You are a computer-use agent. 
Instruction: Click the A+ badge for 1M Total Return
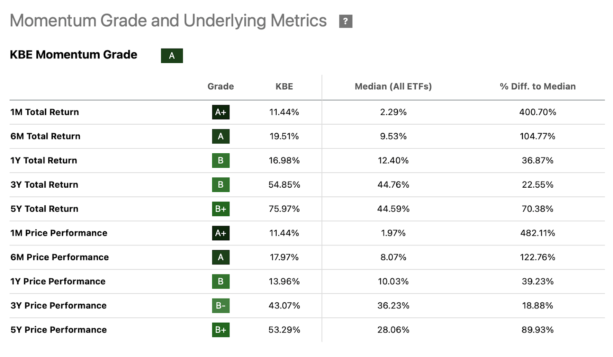tap(221, 112)
